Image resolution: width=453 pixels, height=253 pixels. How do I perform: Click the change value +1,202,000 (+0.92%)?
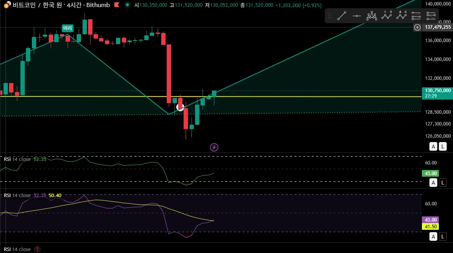click(298, 5)
